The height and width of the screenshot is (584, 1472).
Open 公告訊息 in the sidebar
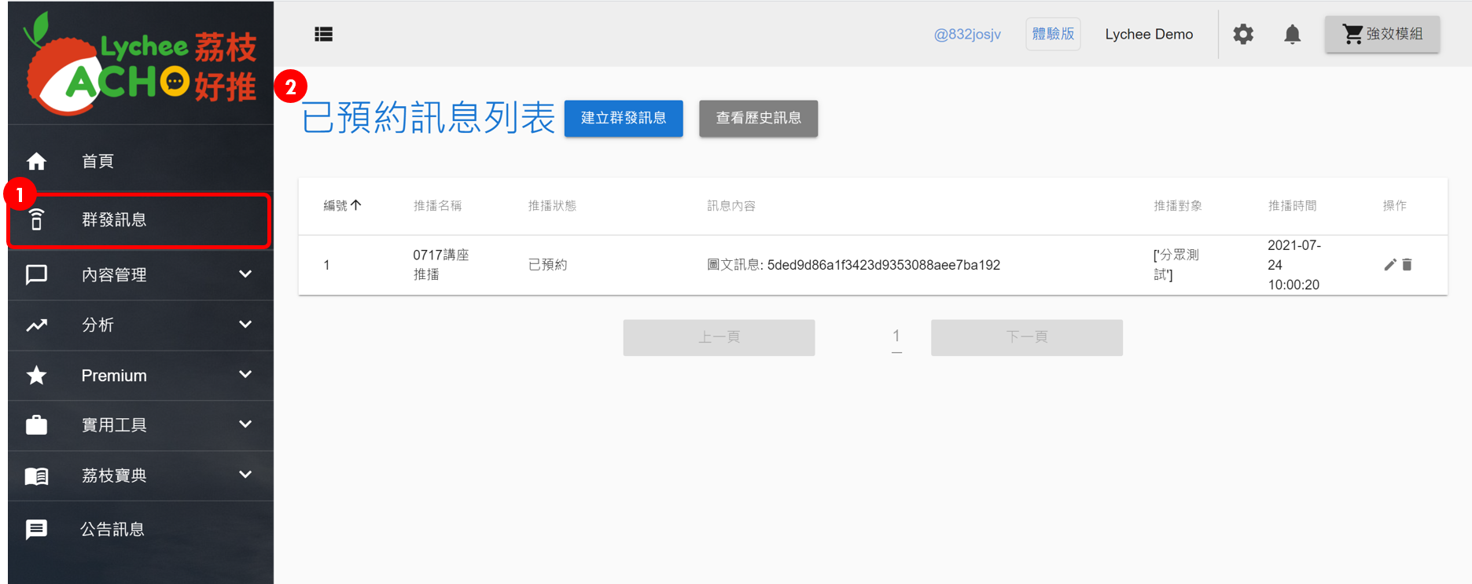pyautogui.click(x=141, y=529)
